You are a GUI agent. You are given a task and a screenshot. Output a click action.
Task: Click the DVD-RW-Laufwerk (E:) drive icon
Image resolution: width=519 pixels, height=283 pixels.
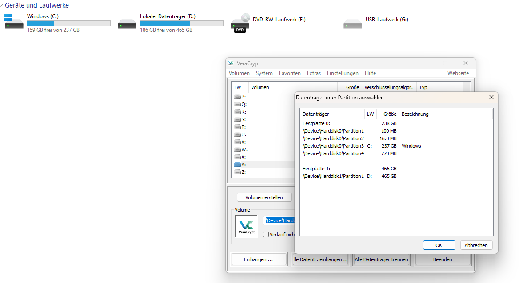pyautogui.click(x=240, y=23)
